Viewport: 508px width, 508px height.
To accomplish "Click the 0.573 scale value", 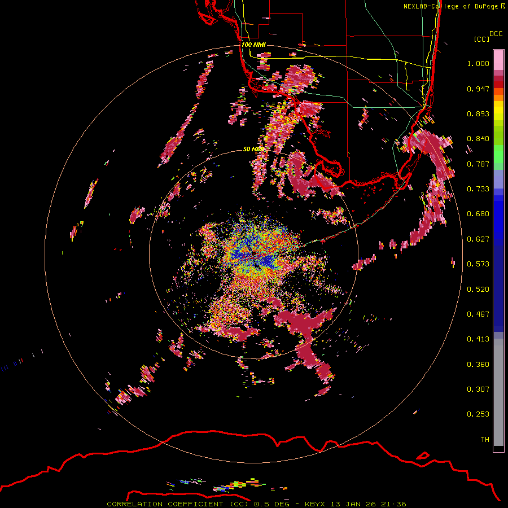I will (x=478, y=264).
